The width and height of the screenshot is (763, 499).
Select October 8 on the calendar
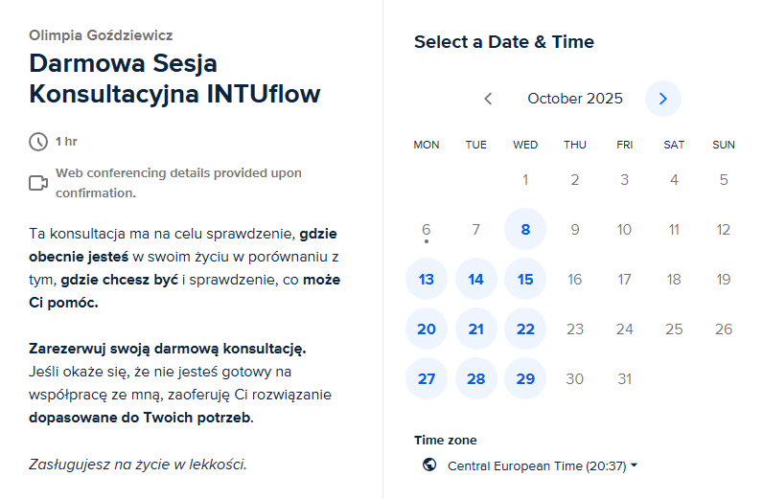point(525,230)
